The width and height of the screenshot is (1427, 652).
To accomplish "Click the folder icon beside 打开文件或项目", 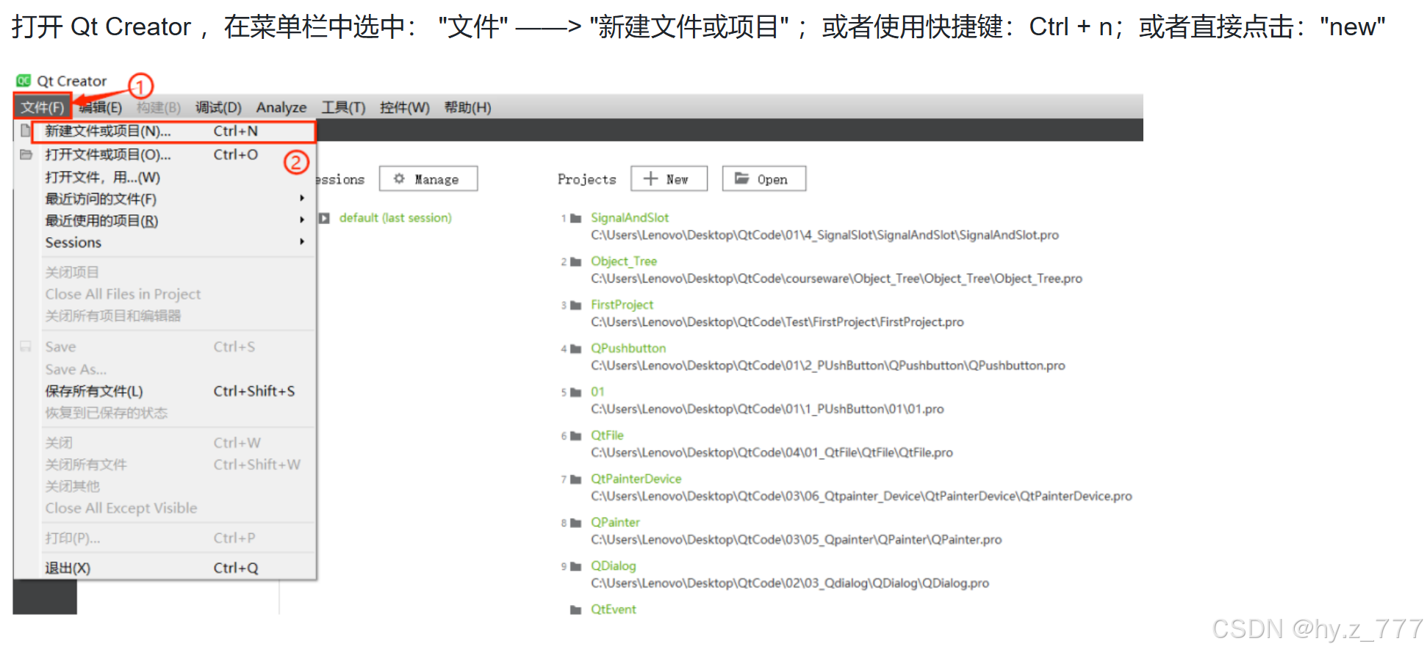I will [26, 154].
